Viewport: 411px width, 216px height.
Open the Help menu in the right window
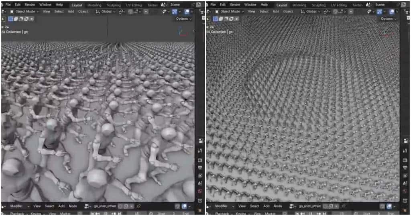pos(264,5)
